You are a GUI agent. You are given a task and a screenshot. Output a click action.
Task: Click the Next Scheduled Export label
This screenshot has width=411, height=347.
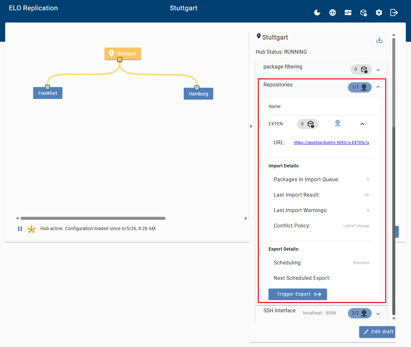302,278
